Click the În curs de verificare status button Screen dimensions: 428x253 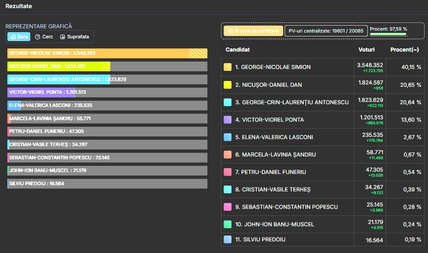click(x=253, y=31)
